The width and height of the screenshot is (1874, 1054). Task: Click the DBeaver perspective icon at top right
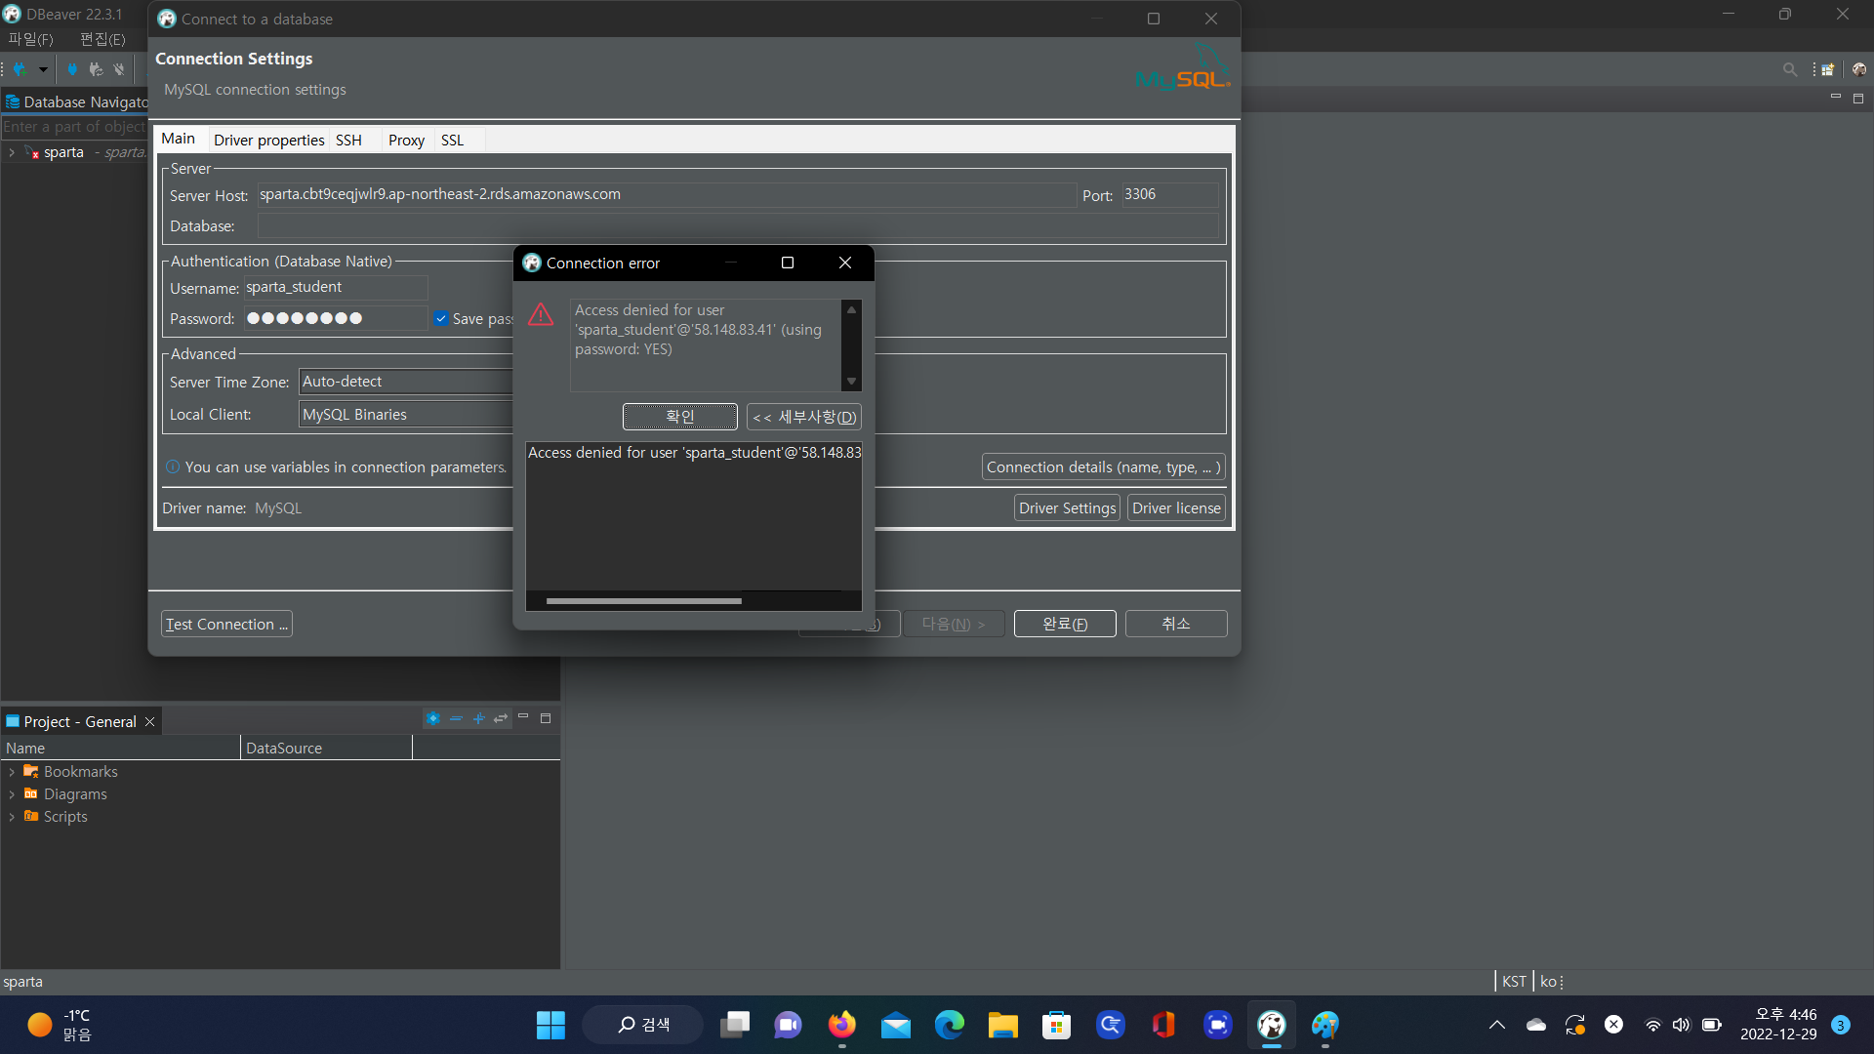(1858, 69)
